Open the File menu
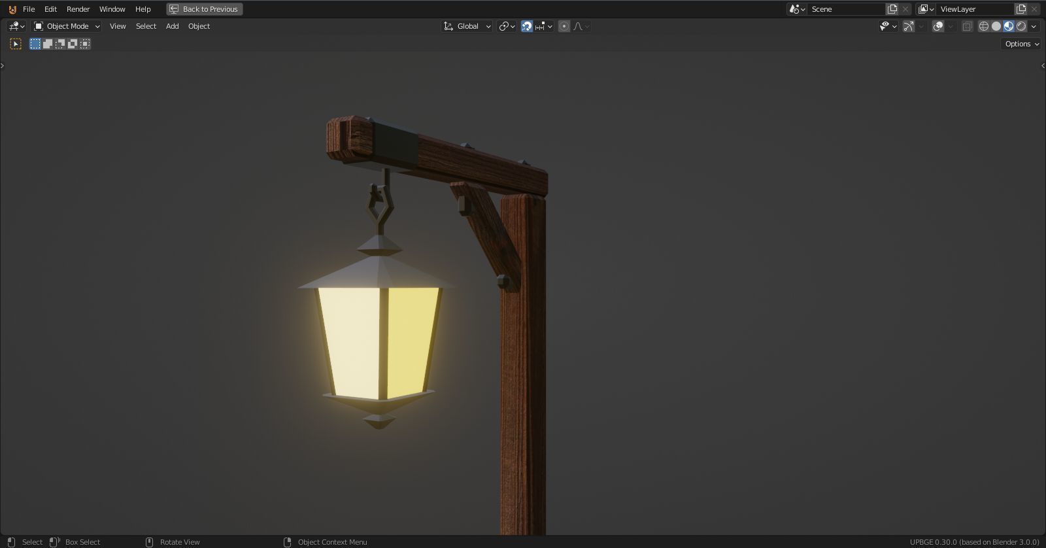The height and width of the screenshot is (548, 1046). point(29,9)
